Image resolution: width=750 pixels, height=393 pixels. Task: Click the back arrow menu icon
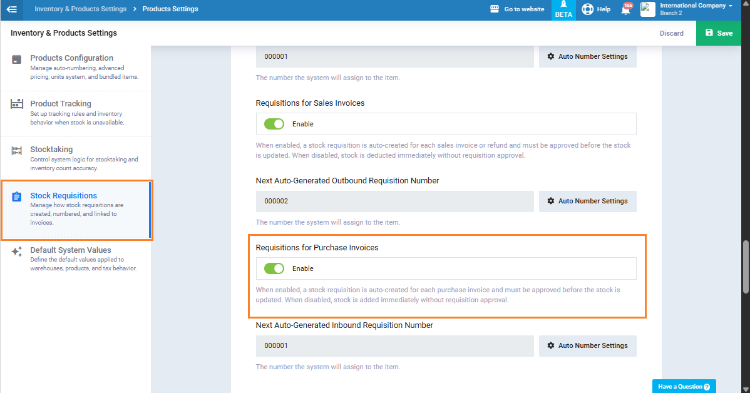(11, 9)
